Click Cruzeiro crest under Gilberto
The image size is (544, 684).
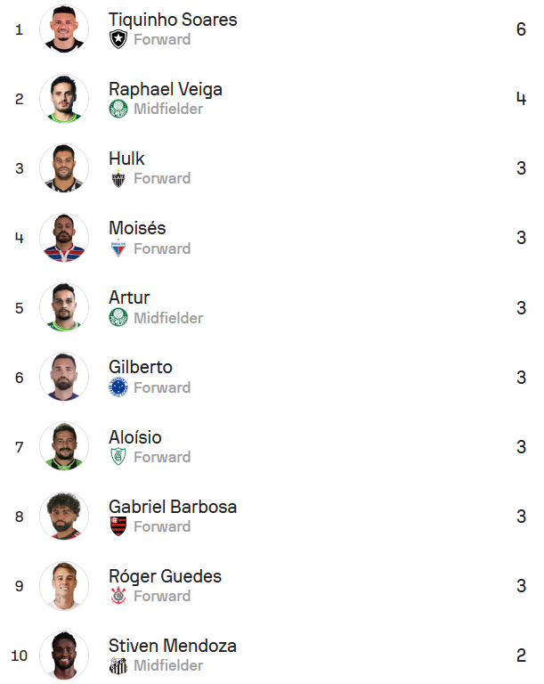tap(118, 387)
